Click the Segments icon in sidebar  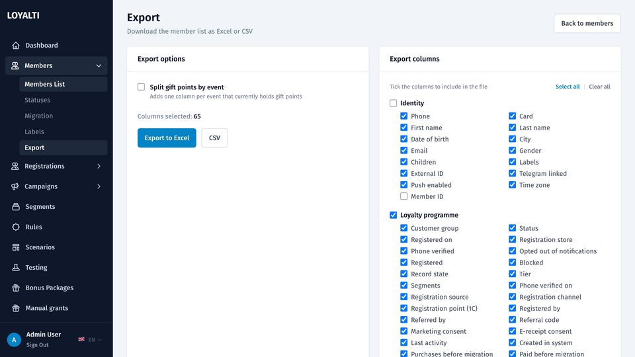coord(16,206)
